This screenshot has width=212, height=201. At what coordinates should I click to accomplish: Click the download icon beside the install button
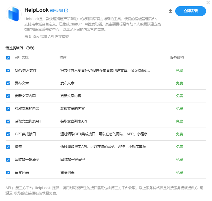point(170,11)
